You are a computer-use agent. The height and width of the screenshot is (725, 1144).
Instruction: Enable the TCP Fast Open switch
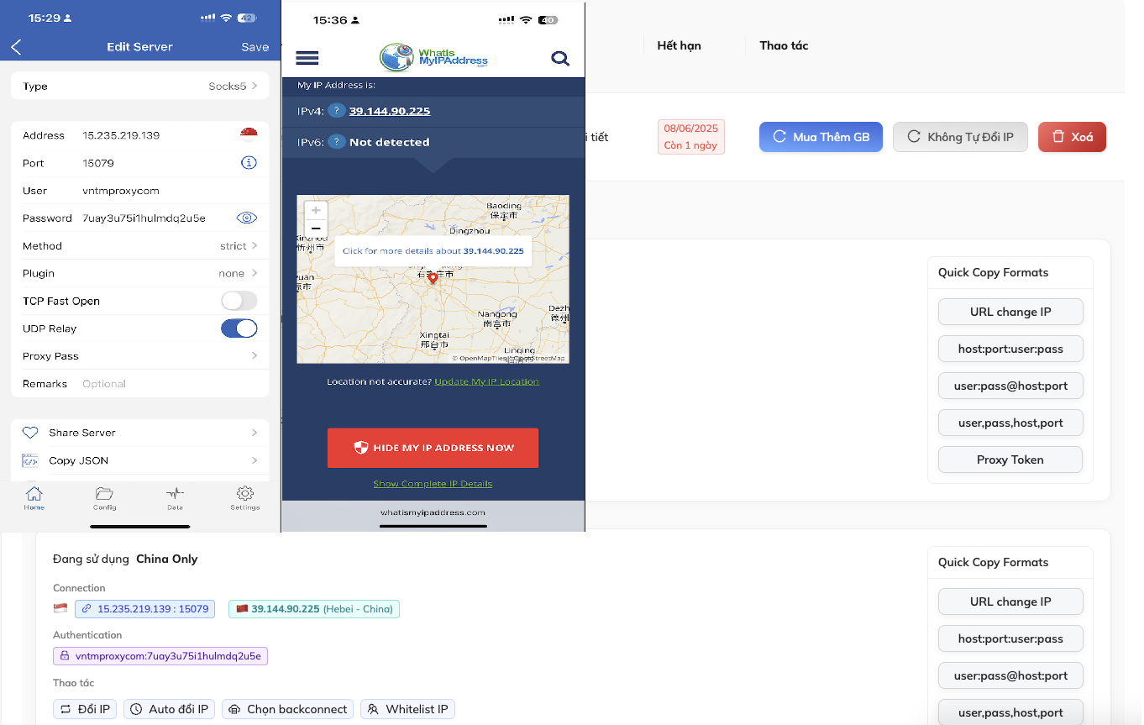coord(239,301)
